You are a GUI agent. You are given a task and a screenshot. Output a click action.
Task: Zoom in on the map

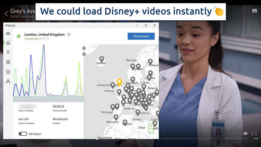point(151,126)
